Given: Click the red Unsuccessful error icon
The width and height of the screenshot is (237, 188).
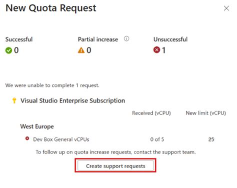Looking at the screenshot, I should (156, 50).
